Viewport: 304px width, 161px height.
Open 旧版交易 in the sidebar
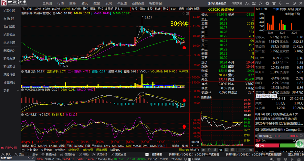click(9, 148)
